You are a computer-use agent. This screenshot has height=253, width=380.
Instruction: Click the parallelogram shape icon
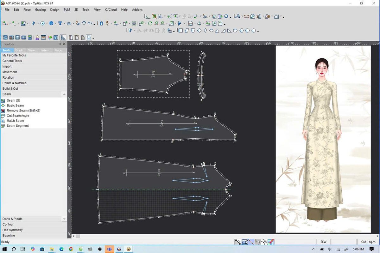pyautogui.click(x=187, y=31)
